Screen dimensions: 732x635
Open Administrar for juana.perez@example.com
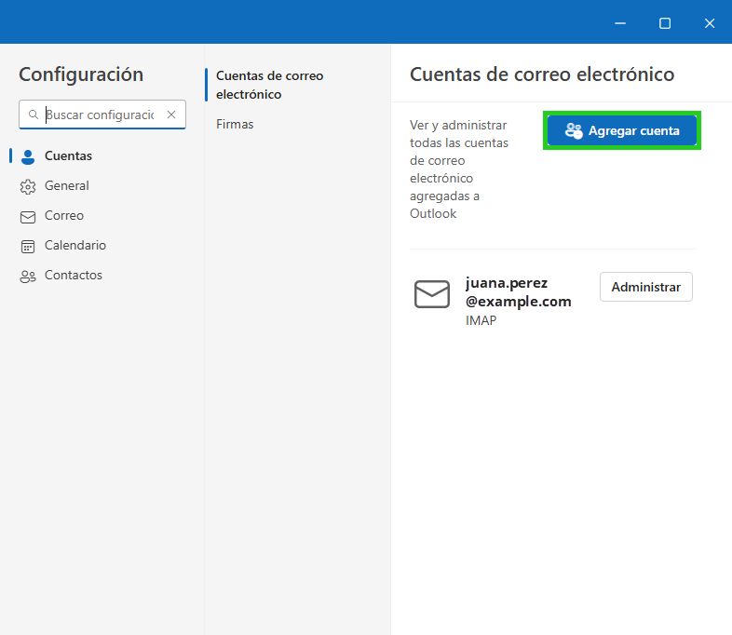[646, 287]
